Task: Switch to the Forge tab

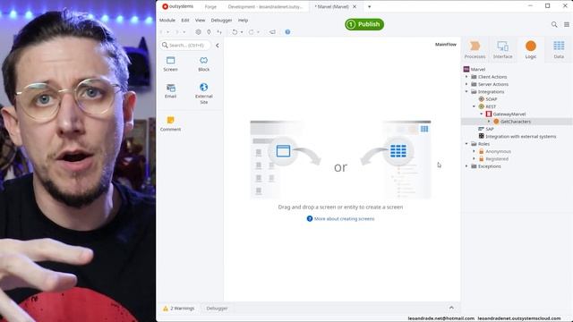Action: coord(210,6)
